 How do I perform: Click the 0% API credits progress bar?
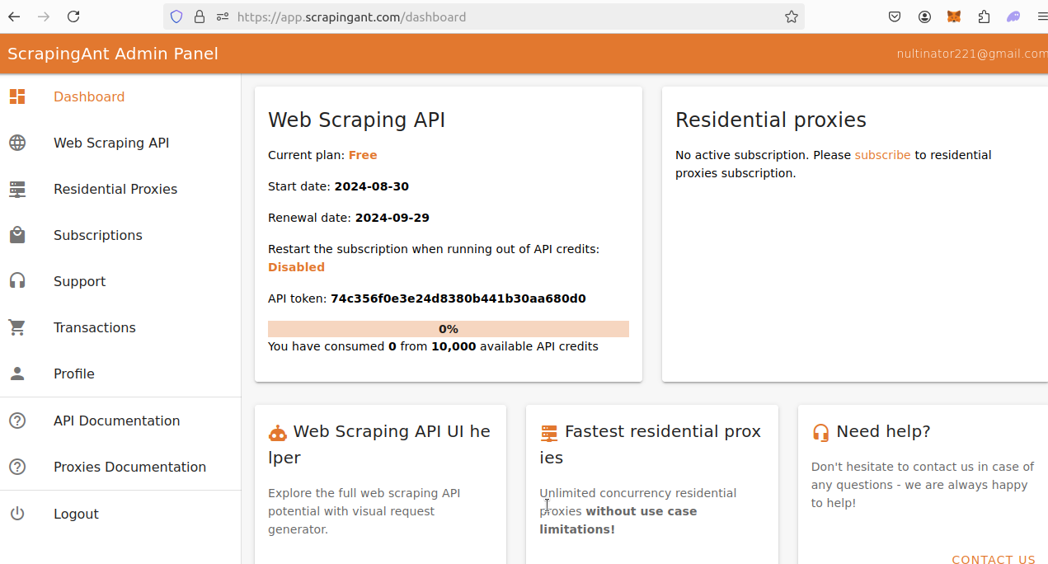pyautogui.click(x=448, y=329)
